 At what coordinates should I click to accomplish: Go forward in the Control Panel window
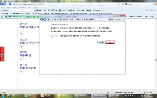tap(45, 19)
